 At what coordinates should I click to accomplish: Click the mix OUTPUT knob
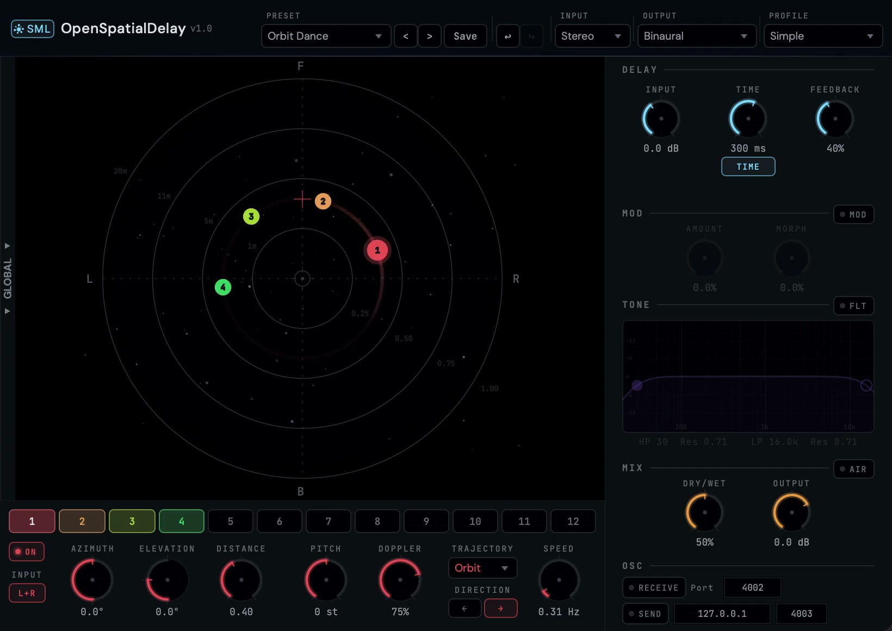(792, 512)
